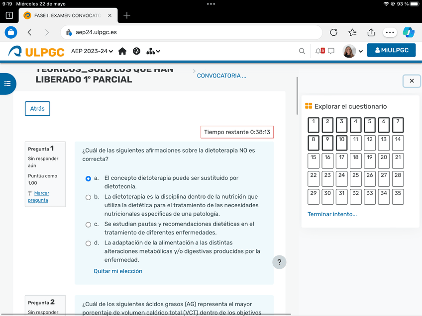Tap the Wi-Fi status icon
Viewport: 422px width, 316px height.
coord(386,4)
